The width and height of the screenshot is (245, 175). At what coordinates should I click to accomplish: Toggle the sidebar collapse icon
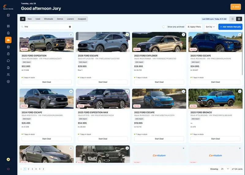point(8,15)
